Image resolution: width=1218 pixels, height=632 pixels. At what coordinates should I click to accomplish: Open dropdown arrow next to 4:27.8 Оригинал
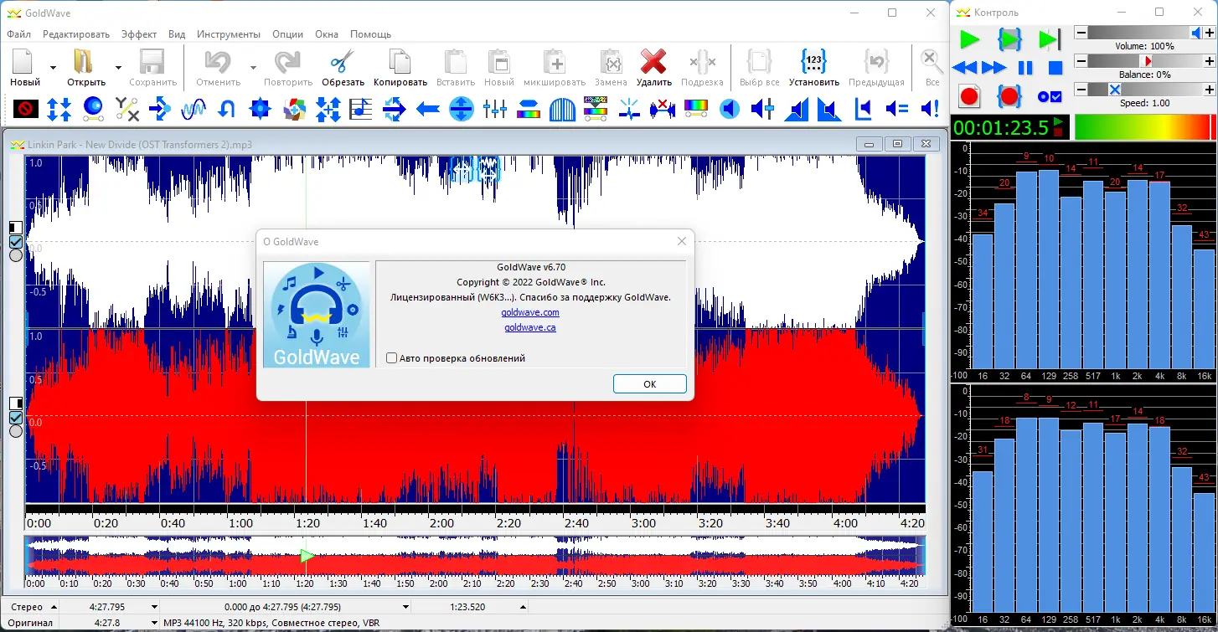pyautogui.click(x=154, y=623)
